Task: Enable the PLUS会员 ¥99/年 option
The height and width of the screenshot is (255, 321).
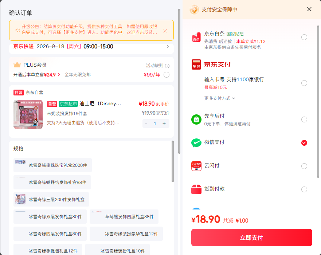Action: click(x=167, y=75)
